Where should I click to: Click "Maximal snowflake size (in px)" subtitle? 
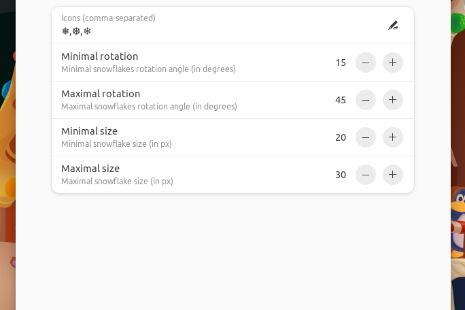pos(117,182)
